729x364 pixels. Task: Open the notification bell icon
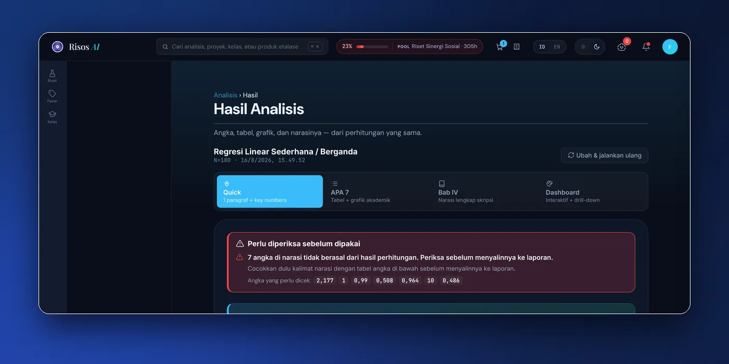point(646,47)
